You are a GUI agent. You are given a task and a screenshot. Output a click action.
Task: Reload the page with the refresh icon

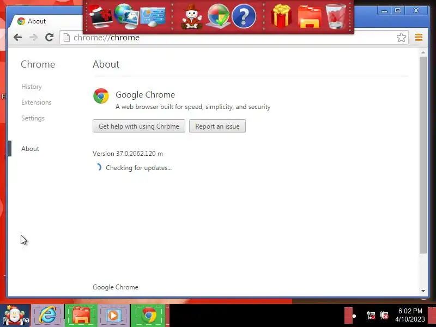[50, 37]
